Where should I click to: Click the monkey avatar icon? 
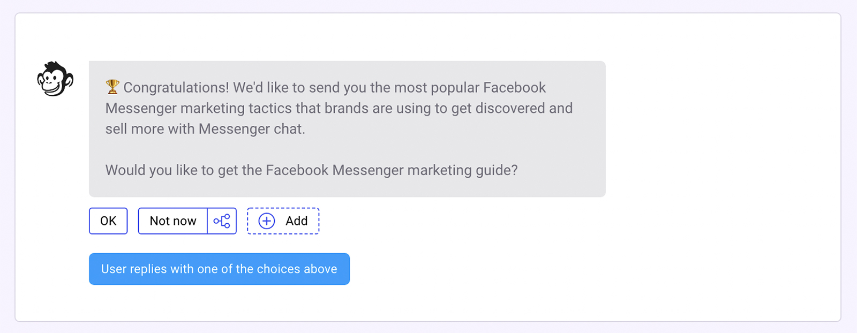(55, 79)
